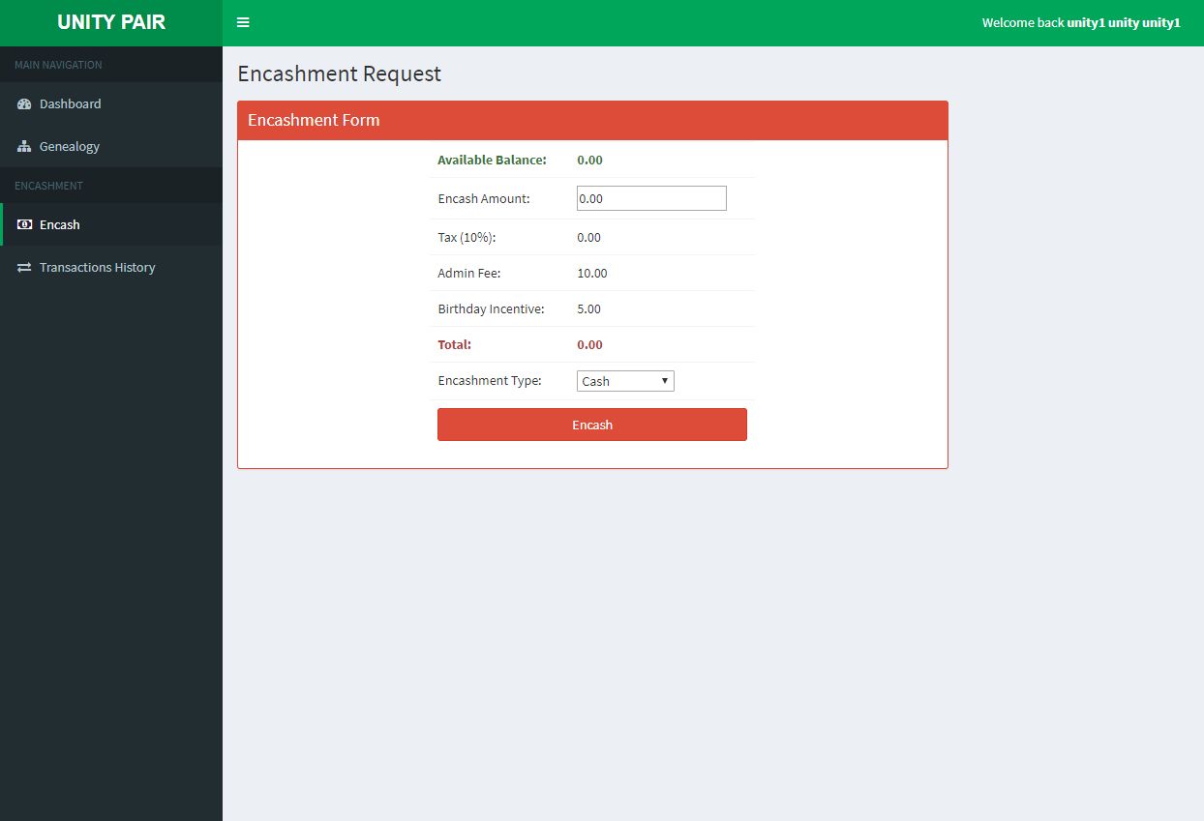
Task: Click the Available Balance value 0.00
Action: click(x=589, y=161)
